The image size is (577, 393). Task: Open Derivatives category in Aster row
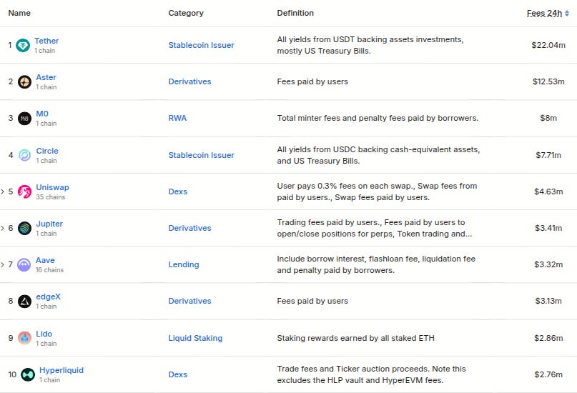click(190, 81)
